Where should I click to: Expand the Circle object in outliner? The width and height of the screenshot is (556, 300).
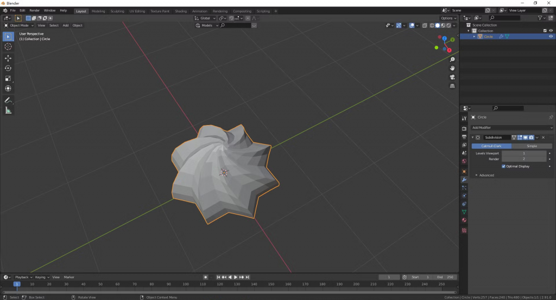coord(475,36)
